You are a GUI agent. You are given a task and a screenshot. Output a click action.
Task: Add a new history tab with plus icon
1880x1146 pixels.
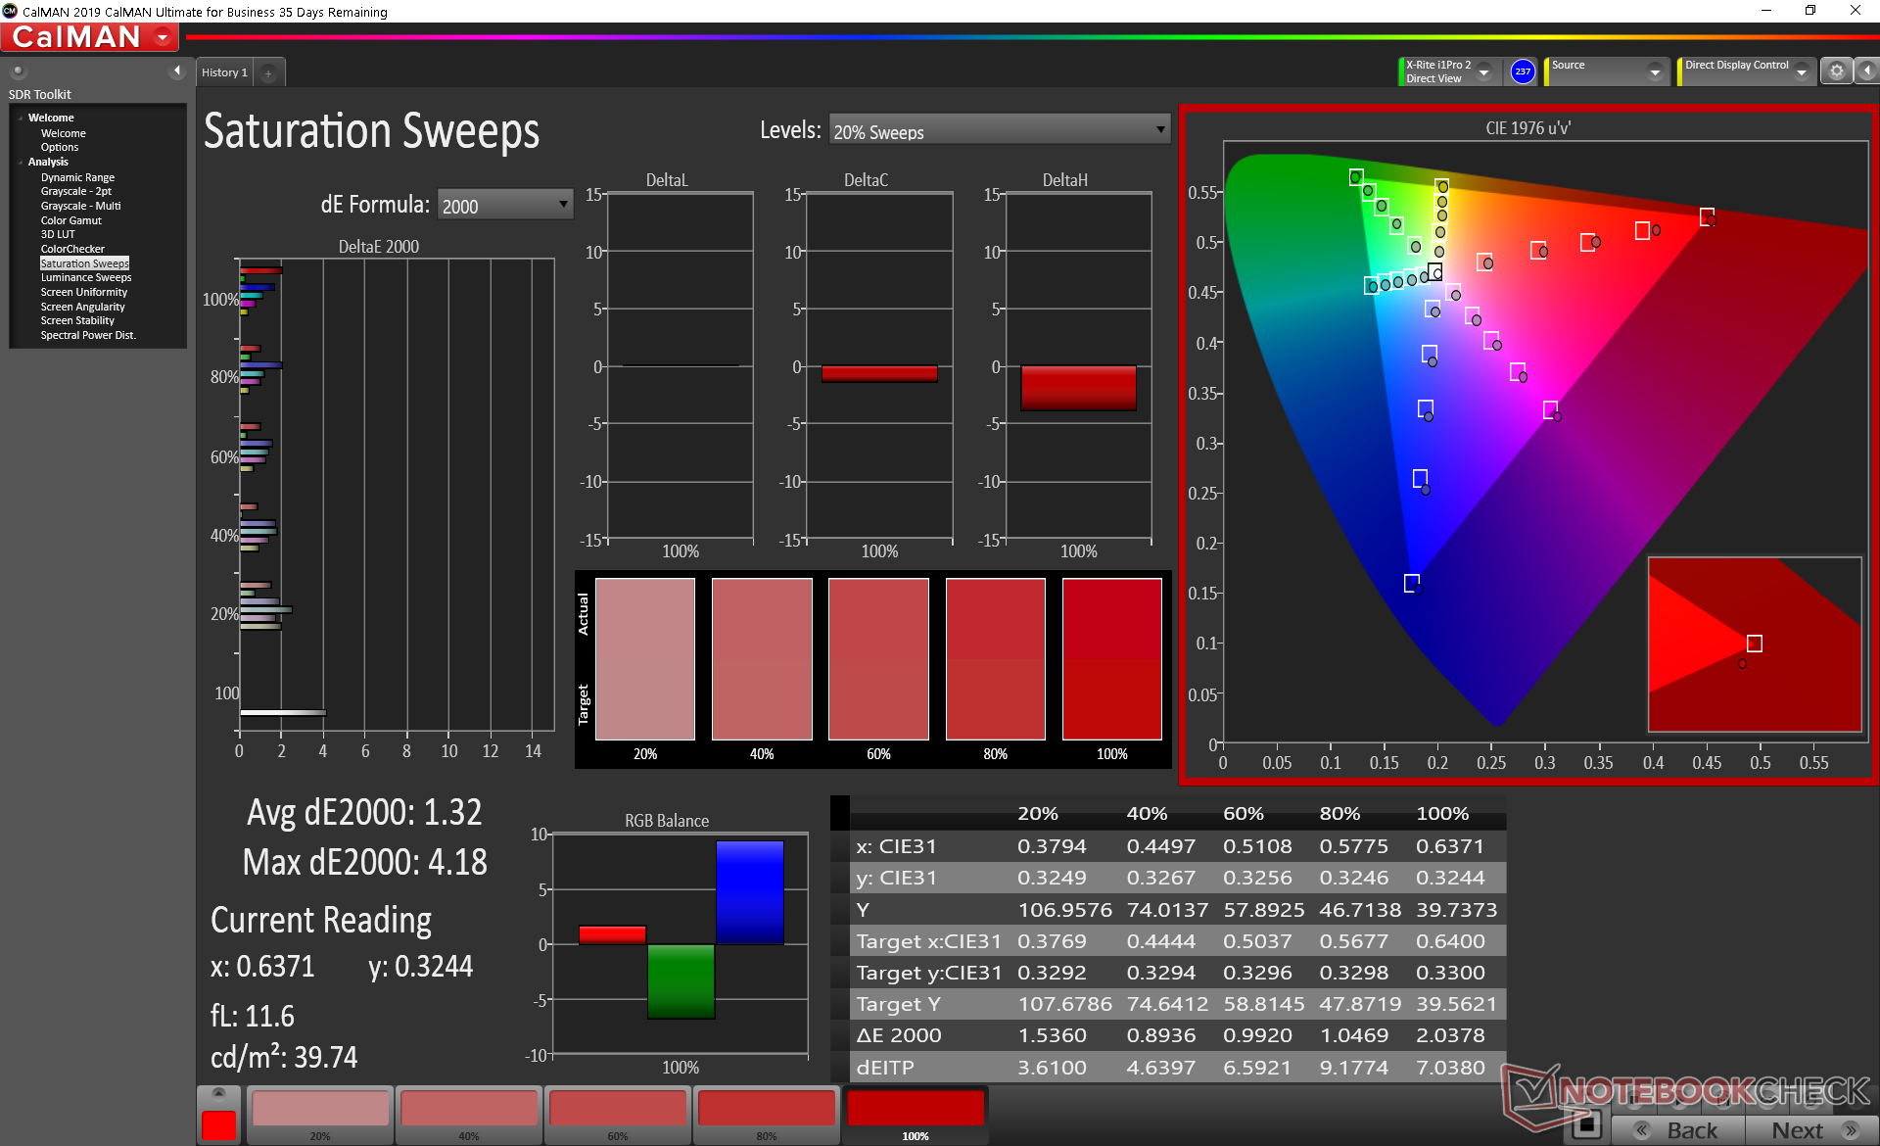point(268,72)
